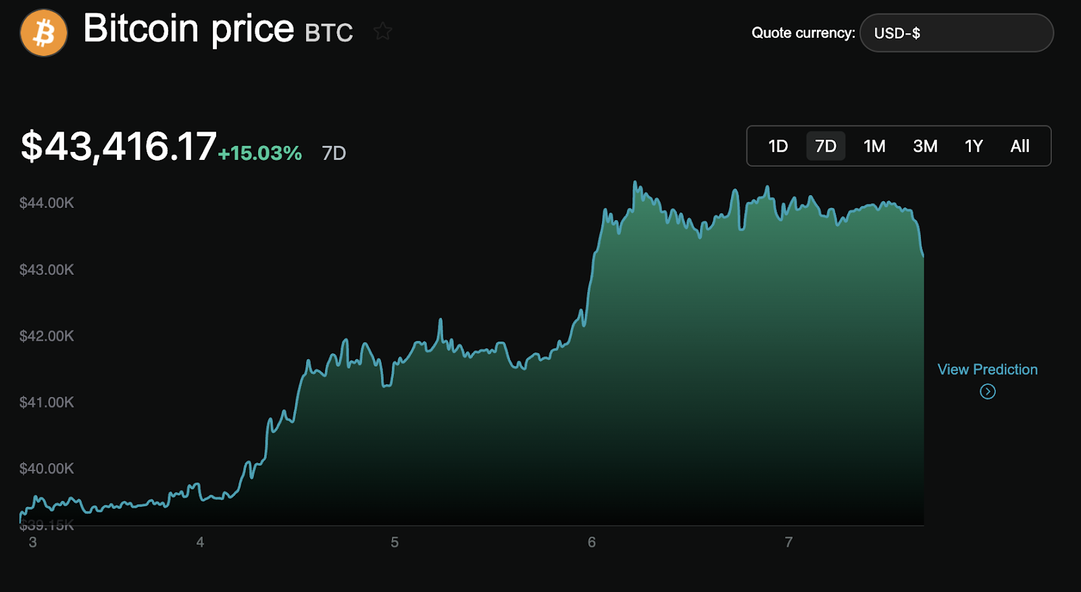The height and width of the screenshot is (592, 1081).
Task: Click the day 5 axis label
Action: pyautogui.click(x=395, y=542)
